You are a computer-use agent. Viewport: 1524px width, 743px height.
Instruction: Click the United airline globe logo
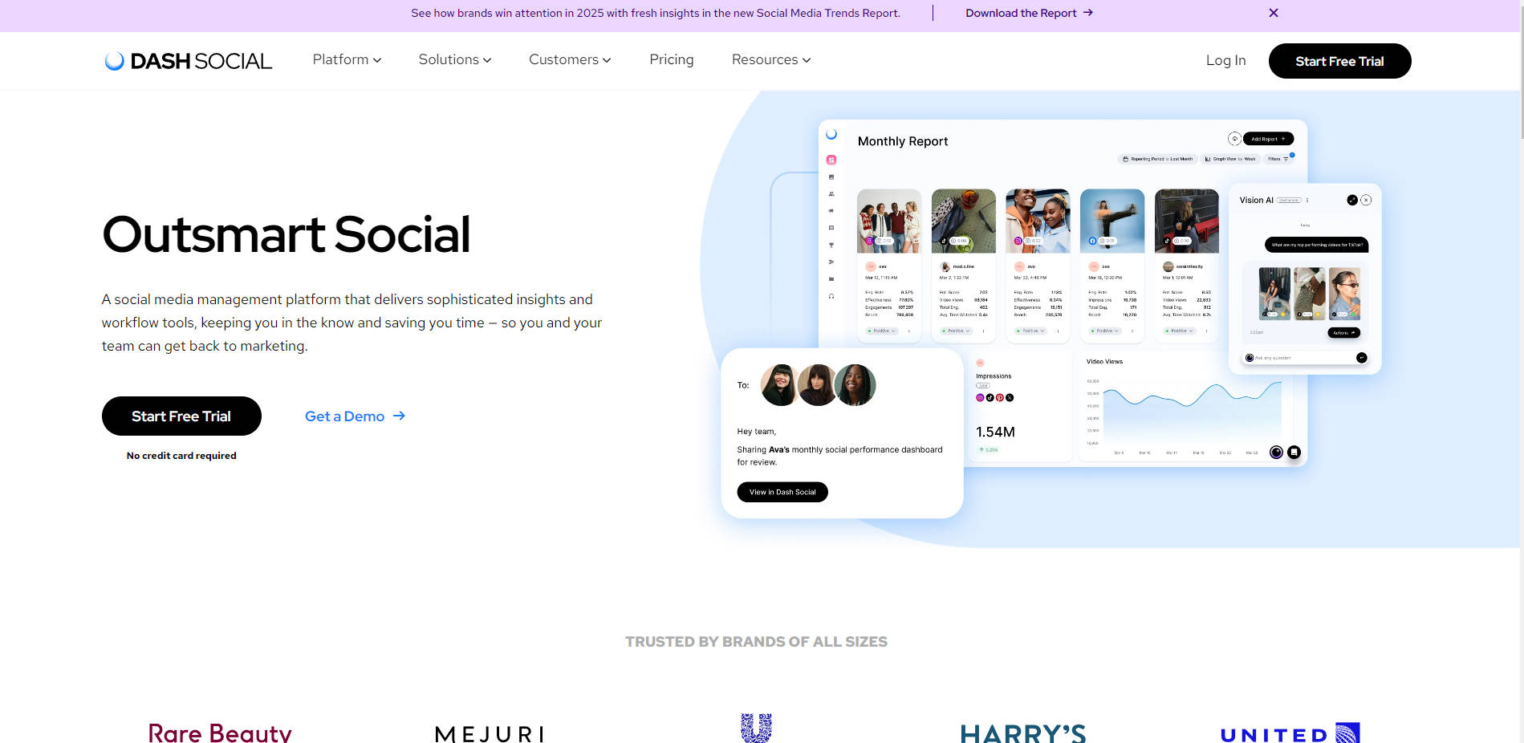coord(1347,733)
